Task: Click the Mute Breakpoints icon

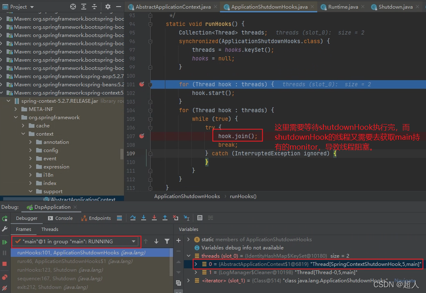Action: pos(5,288)
